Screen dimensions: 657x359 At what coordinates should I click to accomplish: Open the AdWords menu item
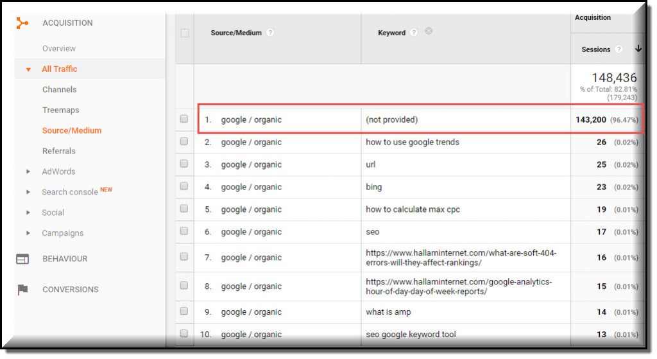point(58,171)
